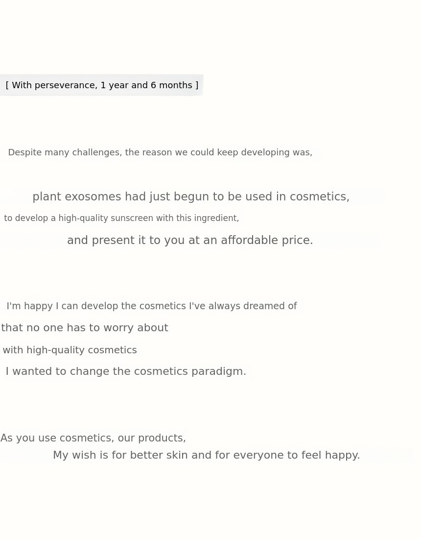Click the "I wanted to change the cosmetics paradigm" sentence
Viewport: 421px width, 539px height.
[x=126, y=371]
